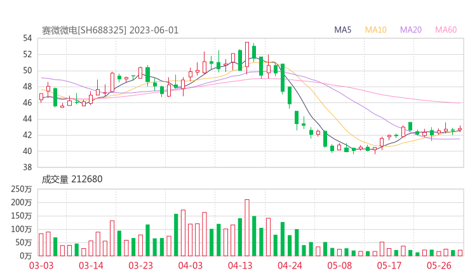Click the MA5 legend label

click(343, 30)
